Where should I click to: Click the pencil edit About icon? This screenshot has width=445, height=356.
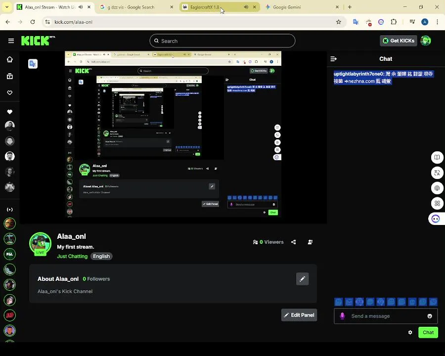click(302, 279)
